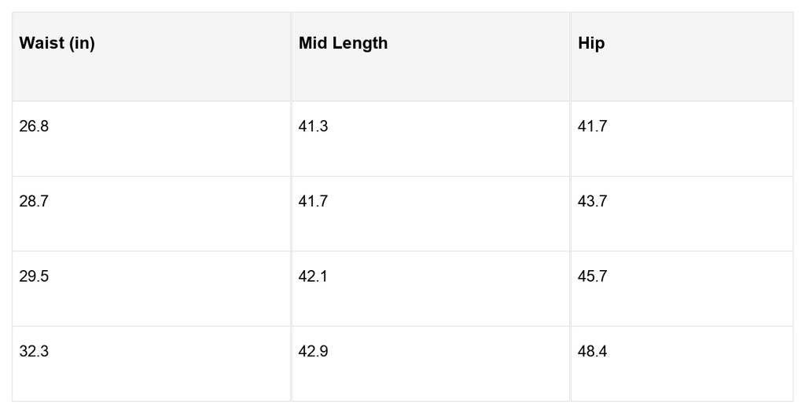The image size is (805, 413).
Task: Click the Mid Length column header
Action: [431, 57]
